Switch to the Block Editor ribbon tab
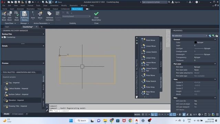Screen dimensions: 220x124 coord(77,9)
